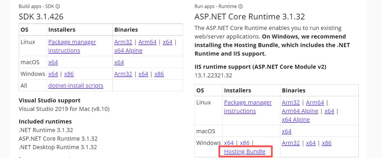Click the info icon beside Run apps - Runtime
382x158 pixels.
click(x=240, y=6)
